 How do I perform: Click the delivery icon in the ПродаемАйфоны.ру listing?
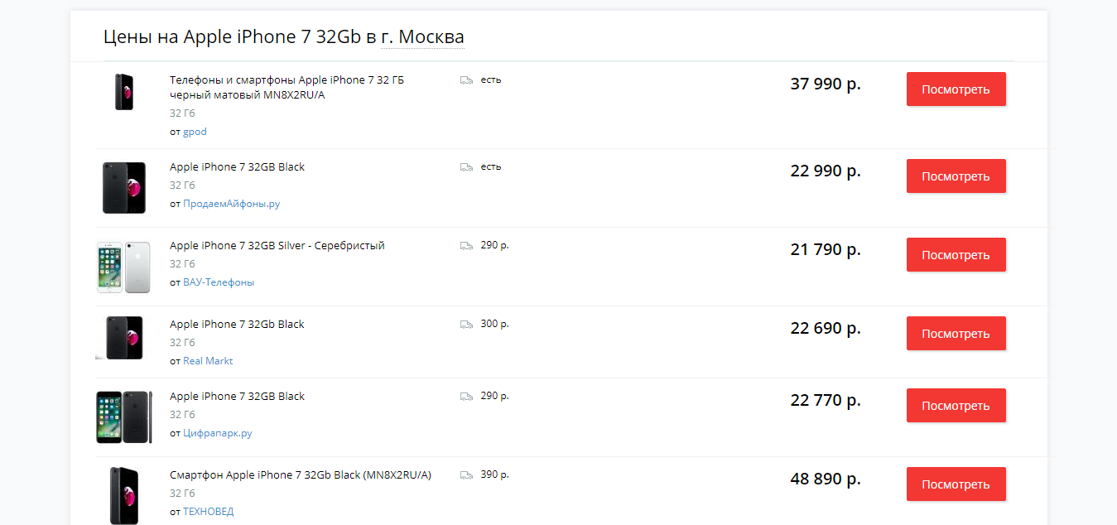pos(466,166)
